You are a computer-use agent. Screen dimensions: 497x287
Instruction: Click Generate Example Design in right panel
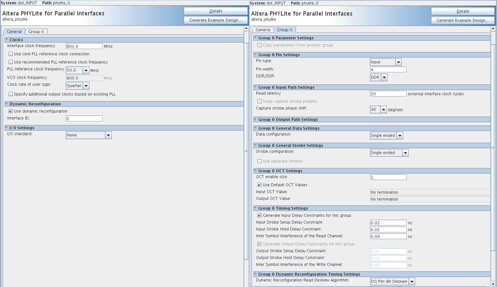click(463, 20)
